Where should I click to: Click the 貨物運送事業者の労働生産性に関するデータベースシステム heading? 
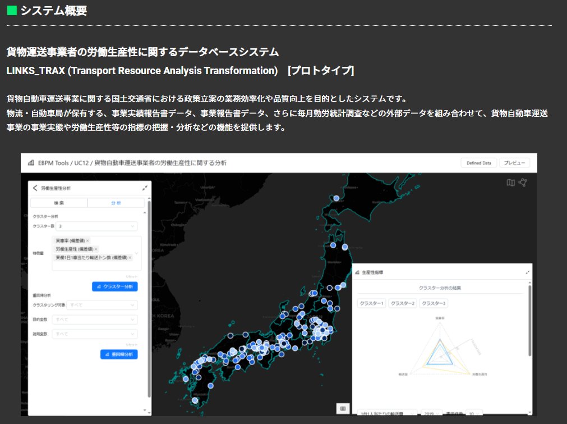pyautogui.click(x=142, y=52)
